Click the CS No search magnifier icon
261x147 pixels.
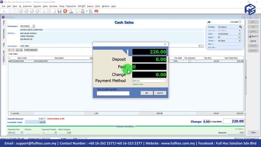pyautogui.click(x=241, y=27)
